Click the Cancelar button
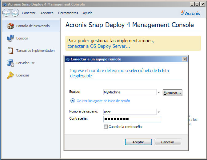The image size is (207, 160). [168, 142]
